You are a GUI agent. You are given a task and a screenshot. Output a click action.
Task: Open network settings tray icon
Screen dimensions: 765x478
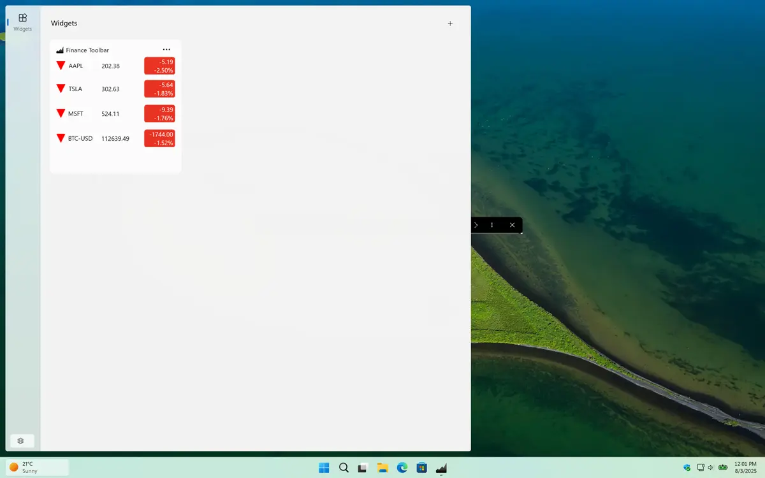701,468
